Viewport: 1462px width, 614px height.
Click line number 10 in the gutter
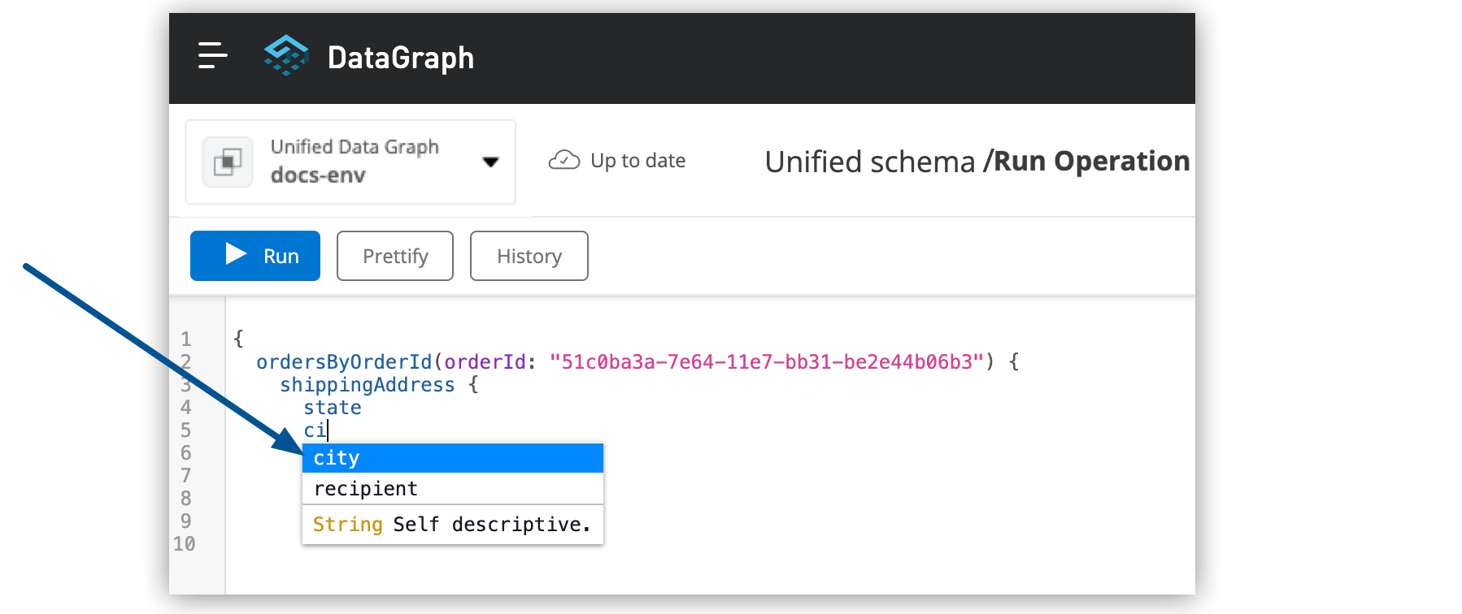coord(185,544)
